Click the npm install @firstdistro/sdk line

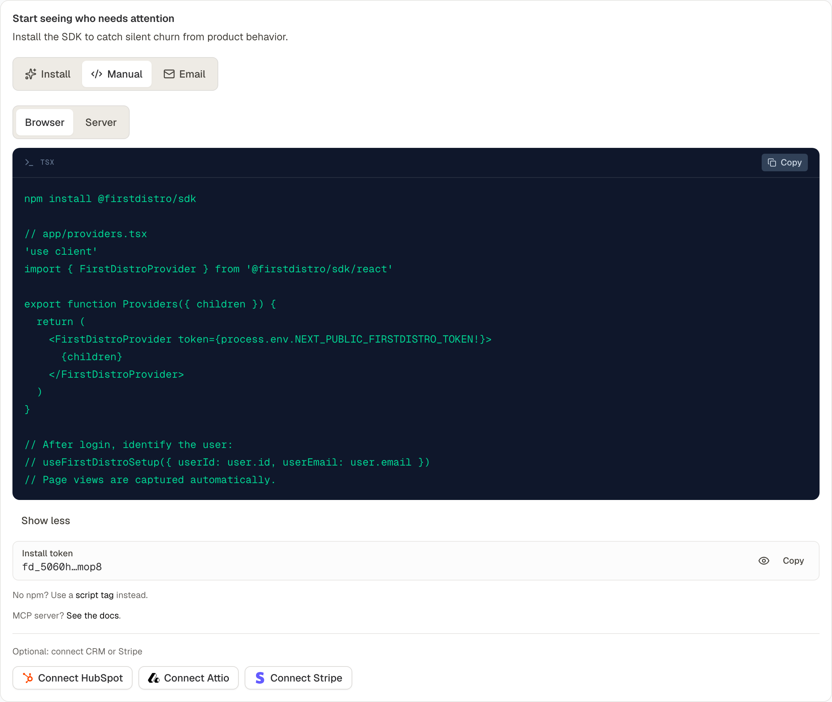pyautogui.click(x=110, y=199)
